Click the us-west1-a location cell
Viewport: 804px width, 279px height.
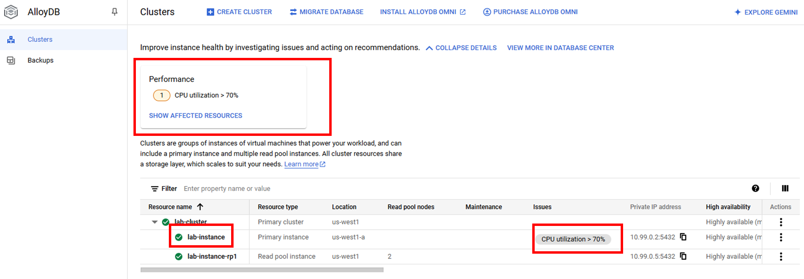click(348, 237)
